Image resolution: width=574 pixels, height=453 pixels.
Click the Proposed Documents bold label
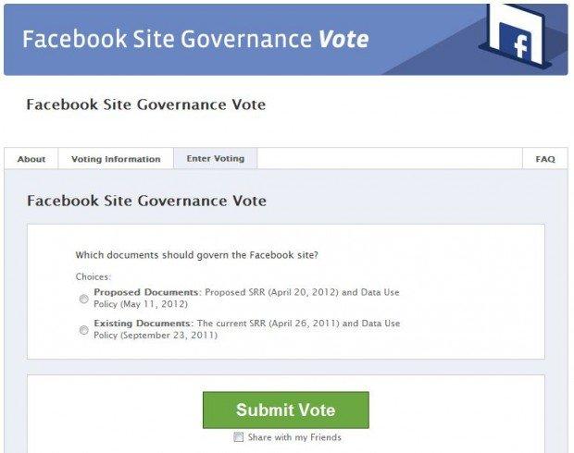click(146, 292)
